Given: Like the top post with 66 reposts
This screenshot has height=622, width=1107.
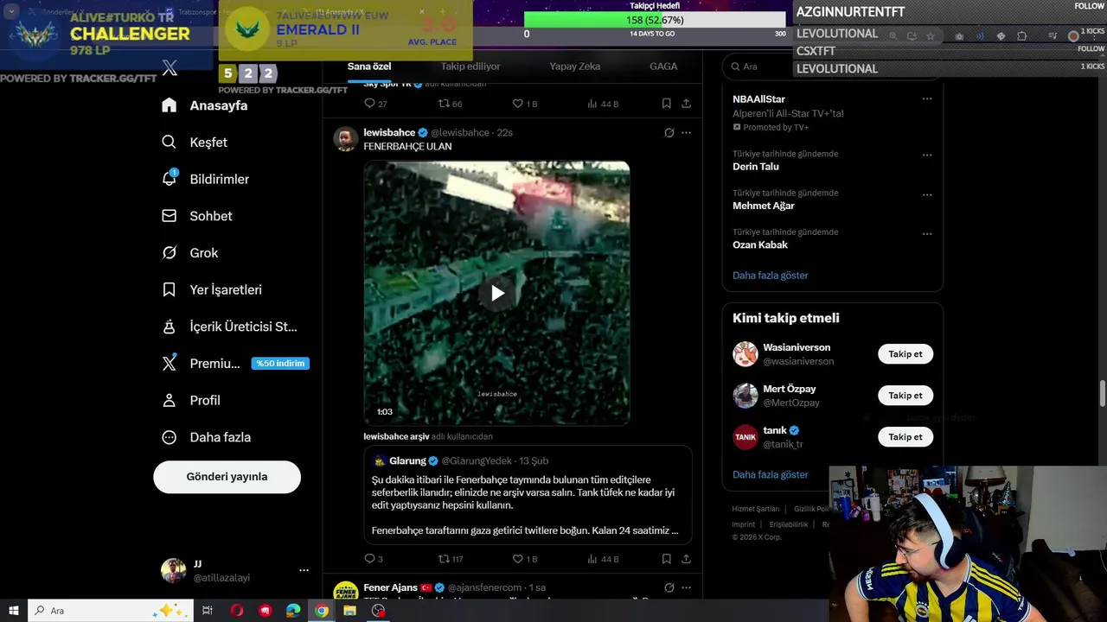Looking at the screenshot, I should [525, 104].
